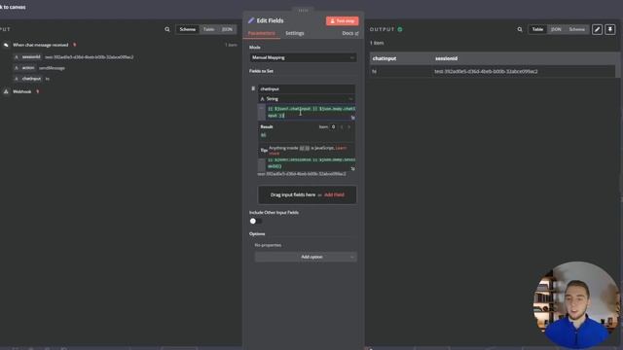623x350 pixels.
Task: Click the pin output data icon
Action: pos(610,29)
